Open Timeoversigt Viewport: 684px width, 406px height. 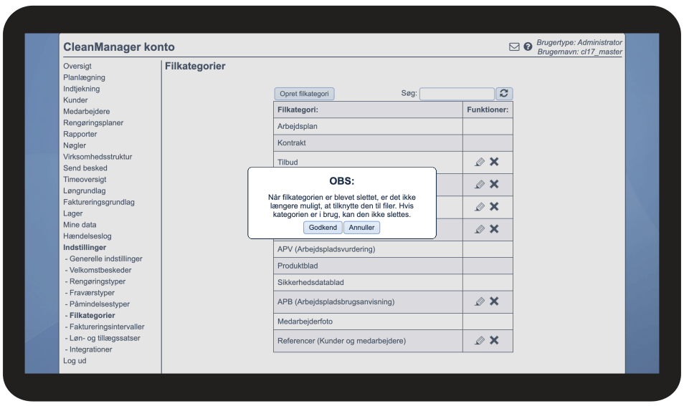coord(85,180)
